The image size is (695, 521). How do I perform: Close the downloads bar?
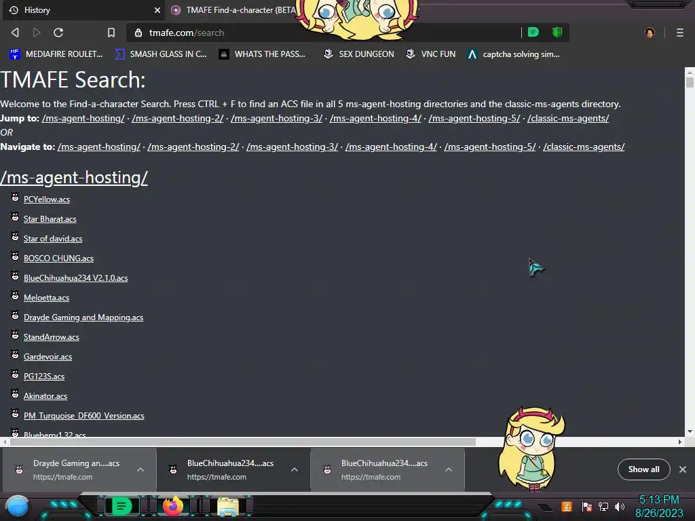pyautogui.click(x=683, y=469)
